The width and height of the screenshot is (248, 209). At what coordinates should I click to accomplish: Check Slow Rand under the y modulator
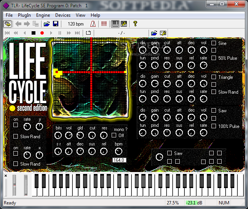16,136
